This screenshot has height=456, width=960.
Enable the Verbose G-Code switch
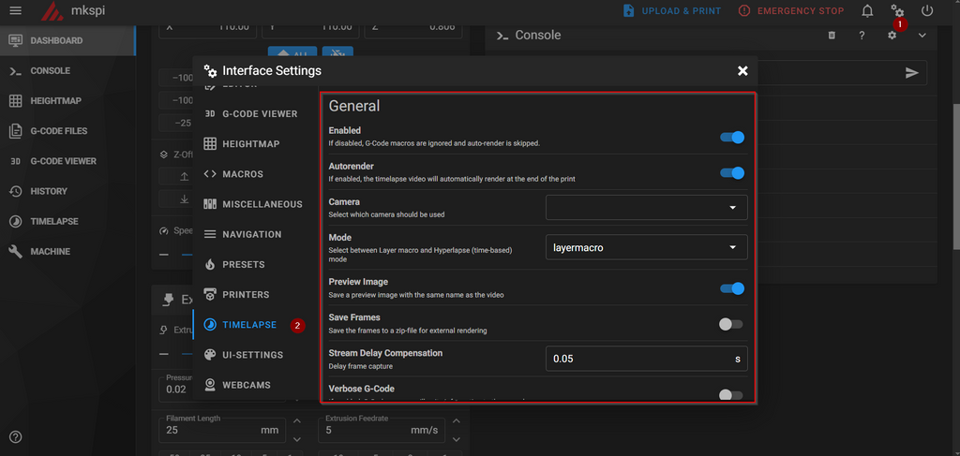coord(731,395)
